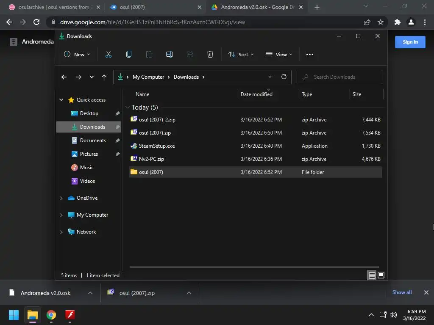Image resolution: width=434 pixels, height=325 pixels.
Task: Switch to osu! (2007) browser tab
Action: pos(155,7)
